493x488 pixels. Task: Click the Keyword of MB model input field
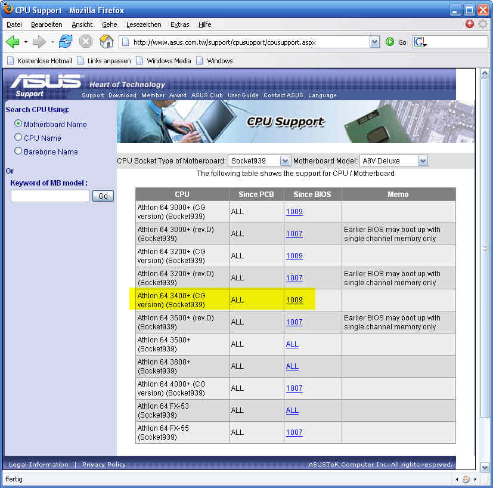pyautogui.click(x=50, y=196)
